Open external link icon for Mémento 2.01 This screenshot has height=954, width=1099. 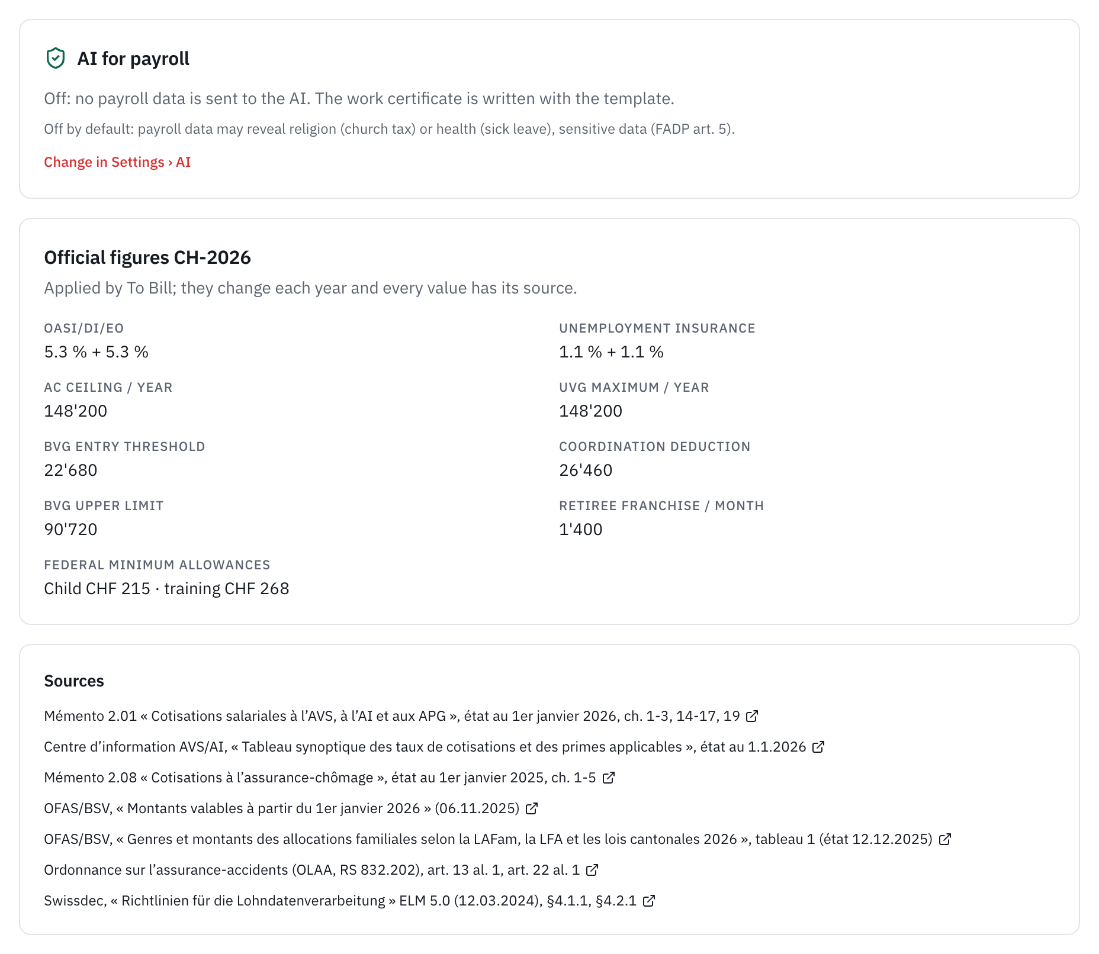pos(752,716)
